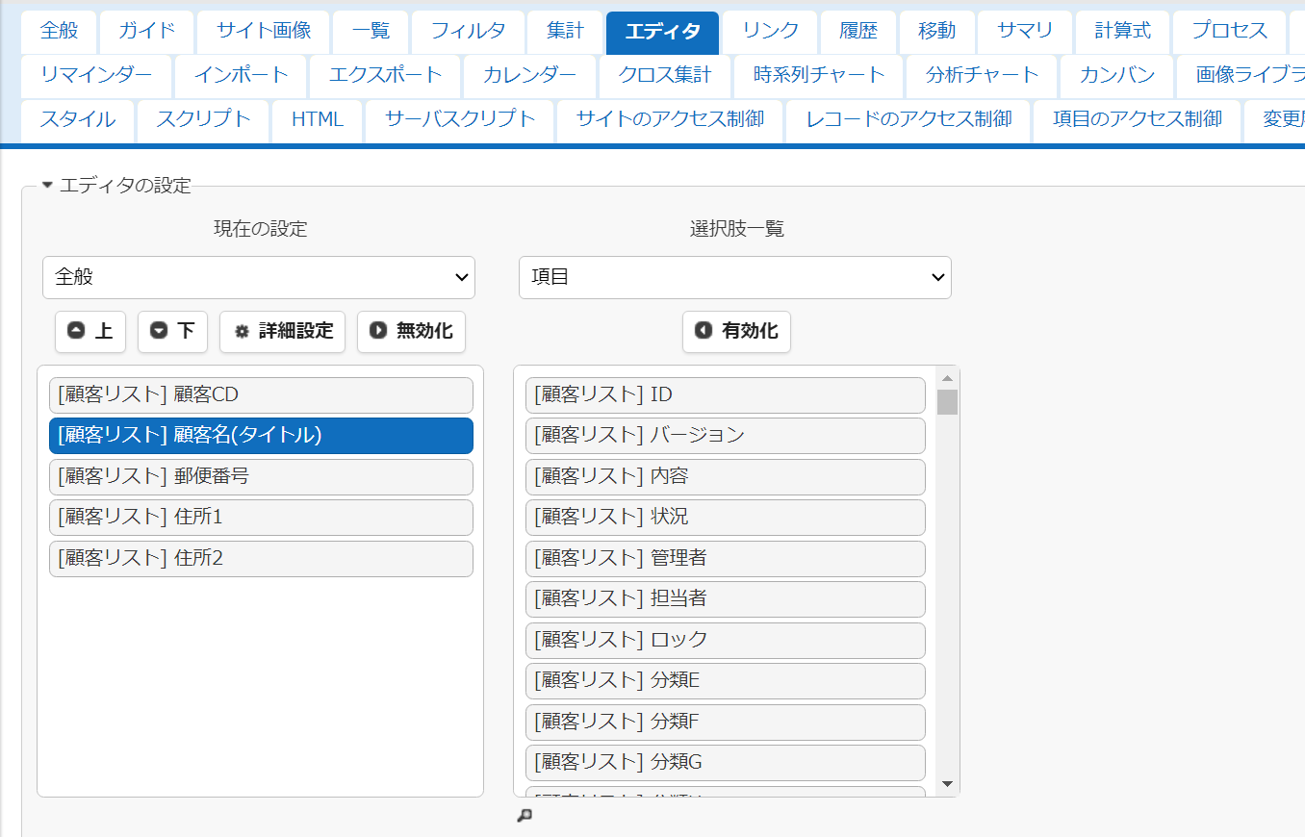This screenshot has width=1305, height=837.
Task: Go to the サーバスクリプト tab
Action: [x=460, y=119]
